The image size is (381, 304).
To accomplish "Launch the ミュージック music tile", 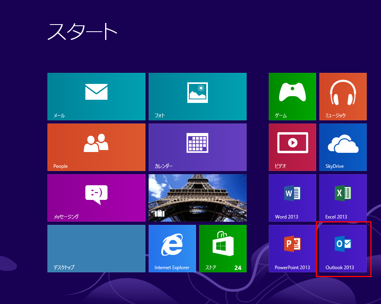I will pos(343,96).
